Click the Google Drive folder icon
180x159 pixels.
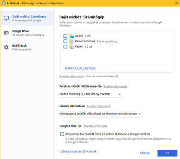click(x=6, y=33)
